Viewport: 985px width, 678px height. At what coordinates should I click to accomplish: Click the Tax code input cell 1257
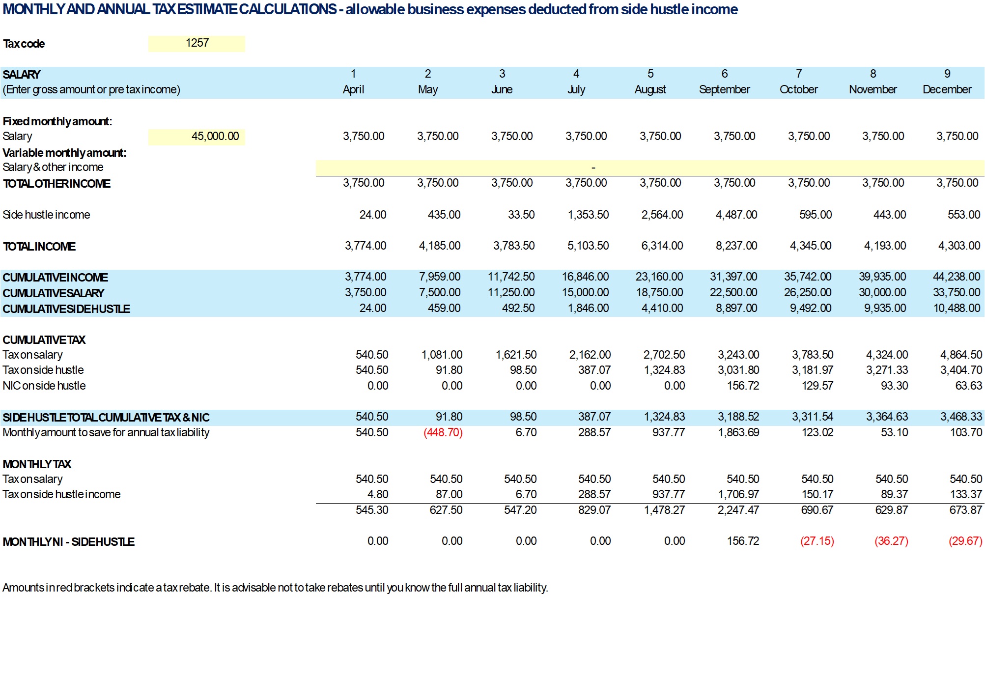coord(197,43)
